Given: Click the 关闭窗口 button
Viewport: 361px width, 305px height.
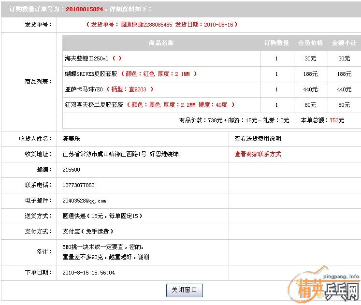Looking at the screenshot, I should (184, 290).
